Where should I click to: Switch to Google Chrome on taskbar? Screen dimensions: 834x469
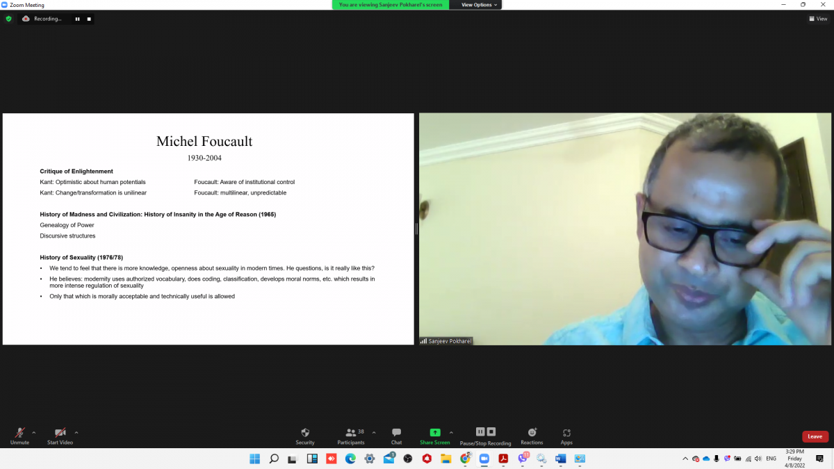pyautogui.click(x=465, y=459)
